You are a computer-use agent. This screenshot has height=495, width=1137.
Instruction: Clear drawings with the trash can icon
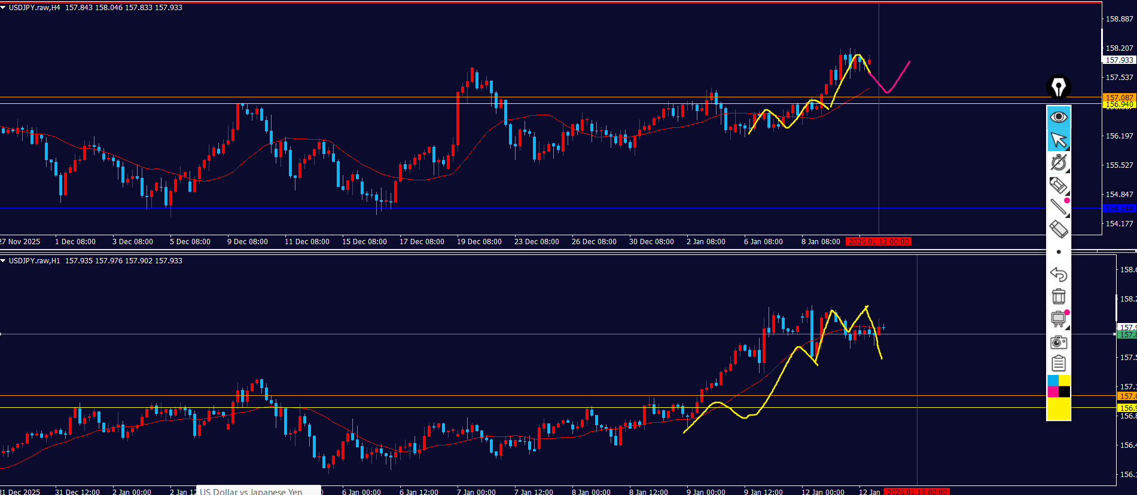click(x=1058, y=297)
